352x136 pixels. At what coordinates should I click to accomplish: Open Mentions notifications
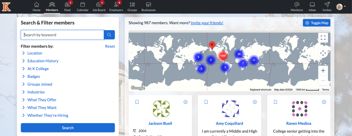[297, 7]
